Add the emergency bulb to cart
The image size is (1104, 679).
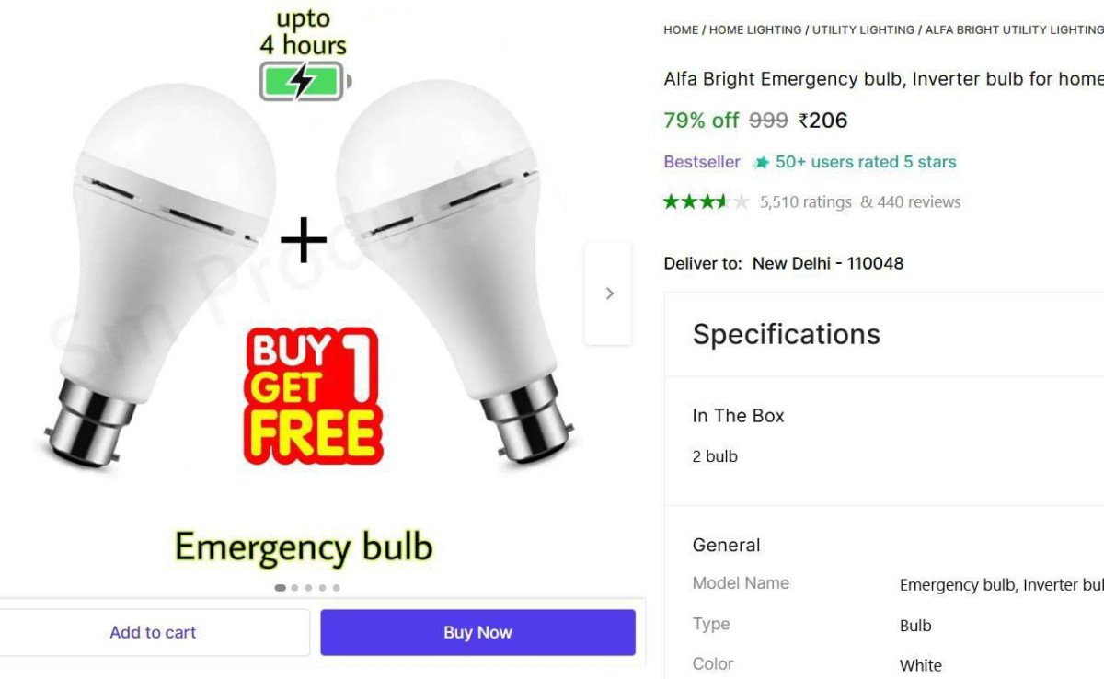pyautogui.click(x=153, y=632)
